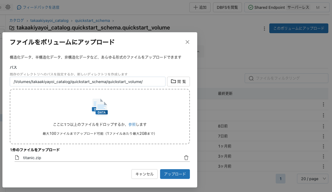The width and height of the screenshot is (332, 192).
Task: Click the 追加 button in the toolbar
Action: tap(200, 7)
